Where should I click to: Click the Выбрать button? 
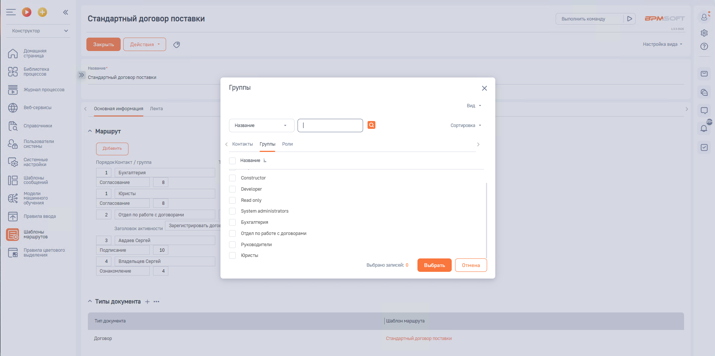click(x=434, y=265)
